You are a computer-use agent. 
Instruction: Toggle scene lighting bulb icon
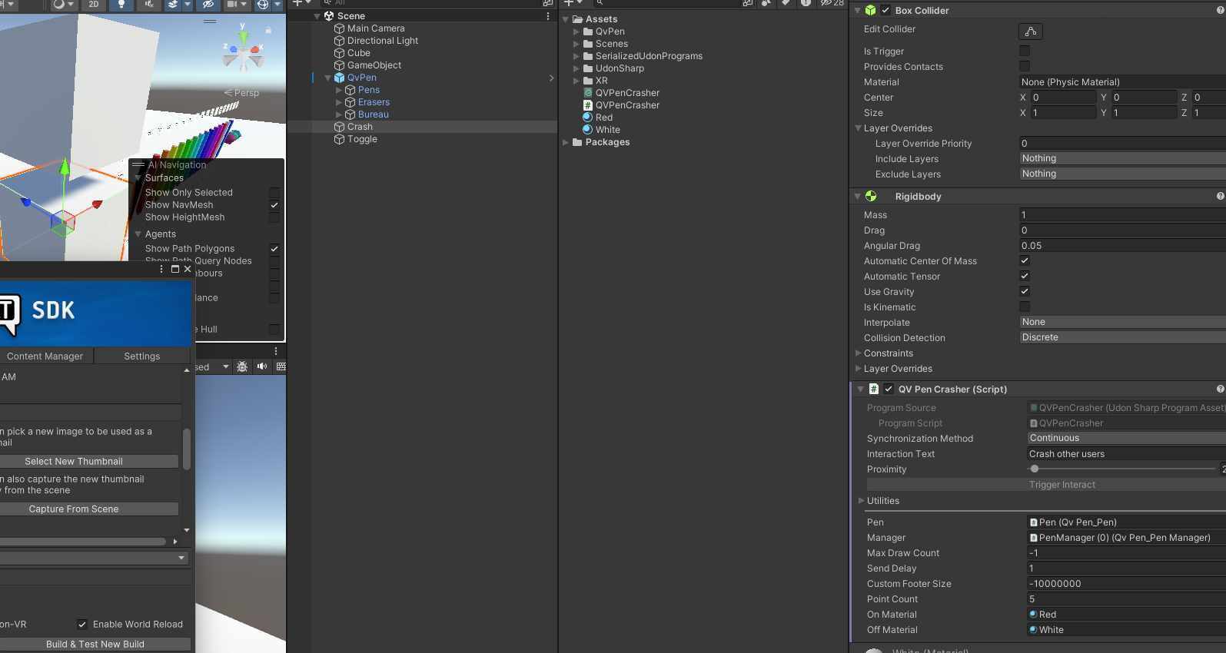(121, 5)
